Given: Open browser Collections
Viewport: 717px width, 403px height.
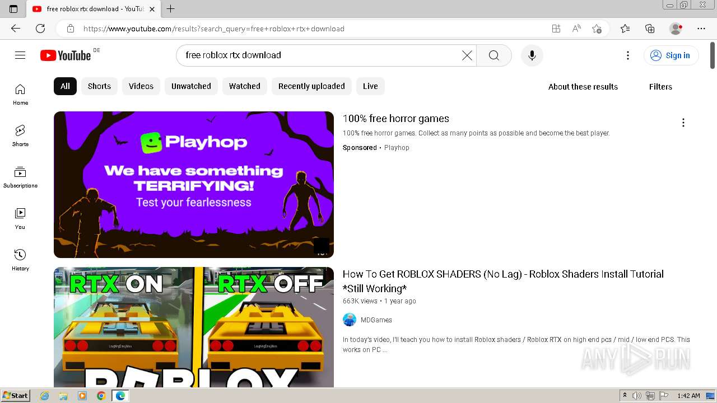Looking at the screenshot, I should (650, 29).
